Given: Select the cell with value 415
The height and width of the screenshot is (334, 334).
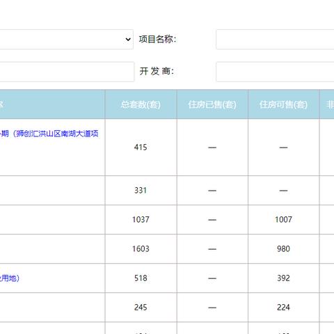Looking at the screenshot, I should pyautogui.click(x=141, y=148).
